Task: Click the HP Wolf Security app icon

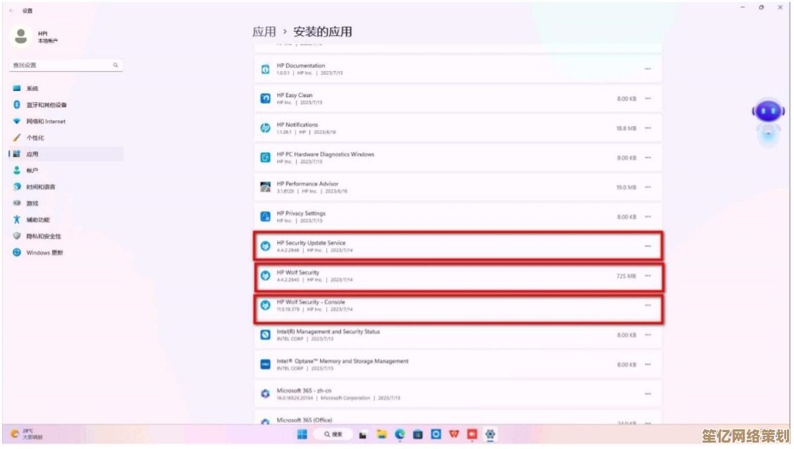Action: pos(266,276)
